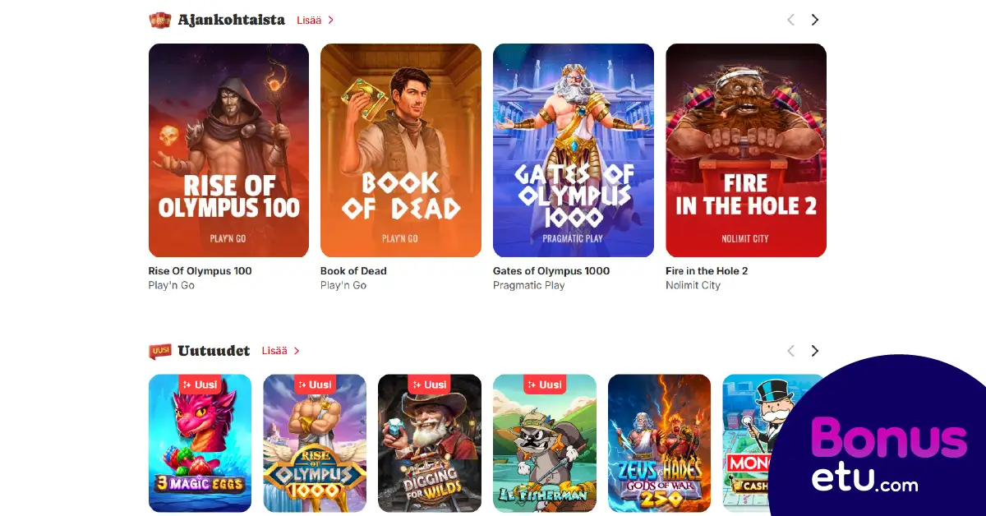Go to previous Ajankohtaista games with left arrow
The image size is (986, 516).
click(790, 20)
